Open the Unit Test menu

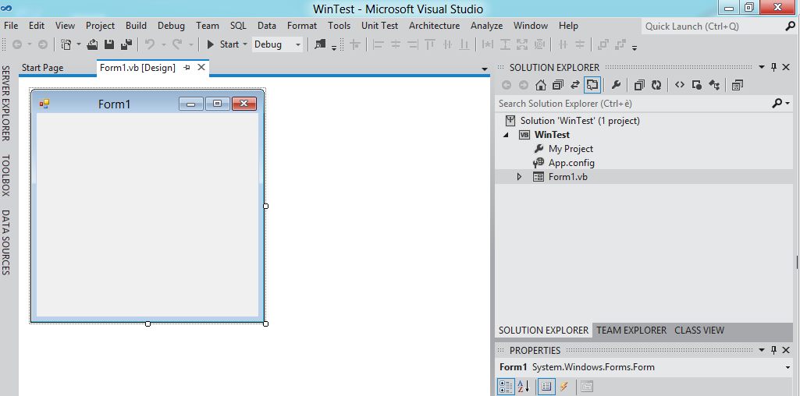(x=379, y=26)
